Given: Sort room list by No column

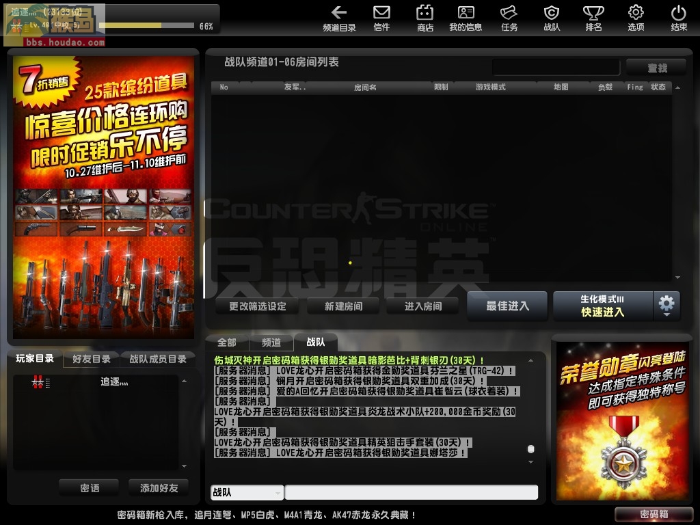Looking at the screenshot, I should coord(224,87).
